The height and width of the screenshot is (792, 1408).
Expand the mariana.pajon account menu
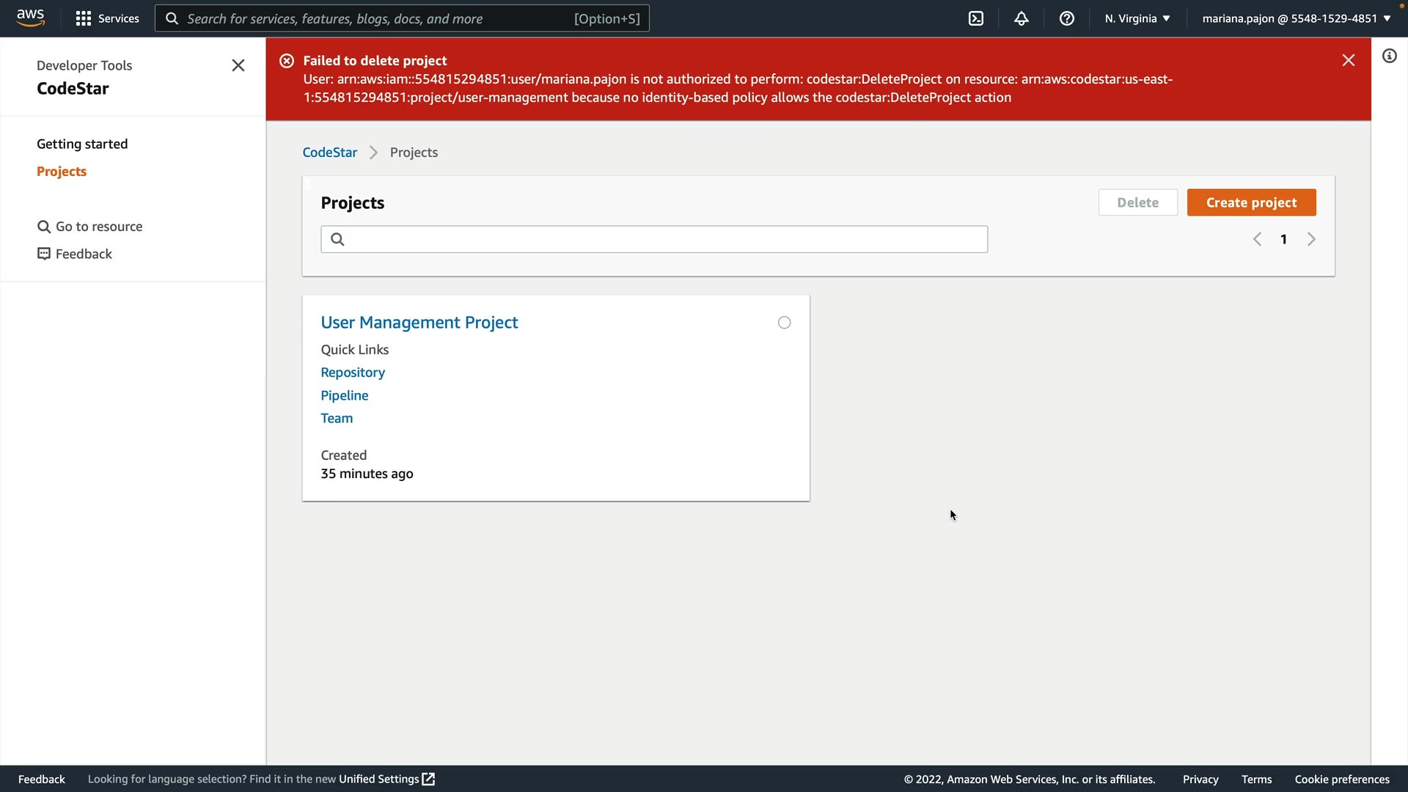1296,18
